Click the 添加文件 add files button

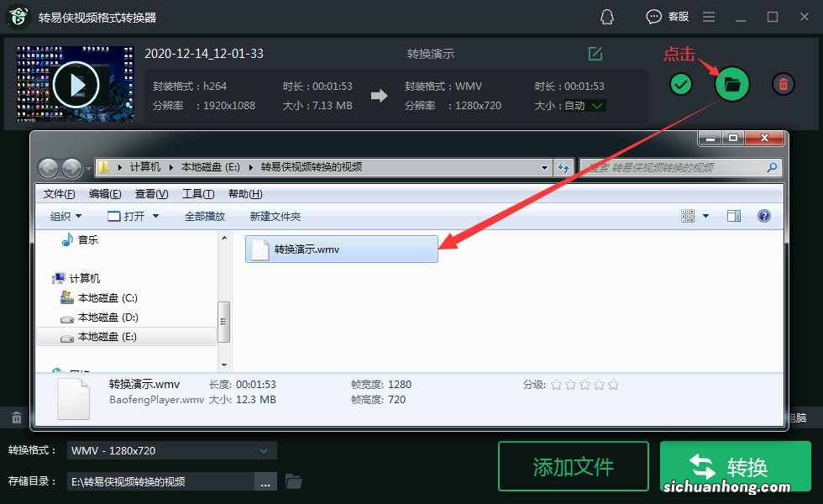point(574,466)
